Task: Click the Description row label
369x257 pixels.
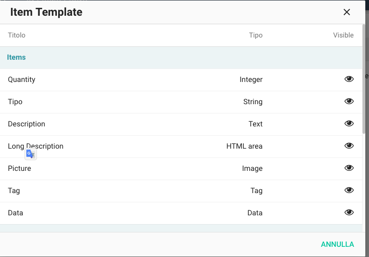Action: click(x=26, y=124)
